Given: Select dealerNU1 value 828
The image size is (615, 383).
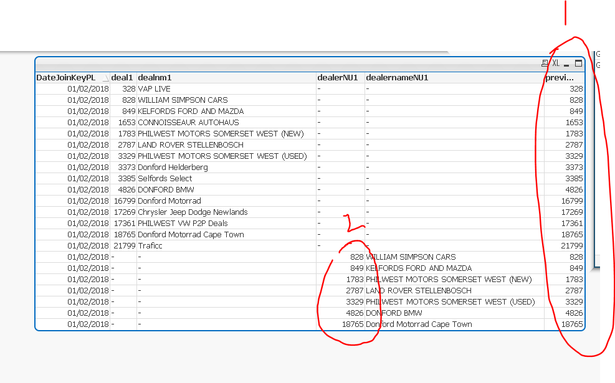Looking at the screenshot, I should (357, 257).
